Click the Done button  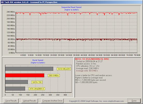coord(134,101)
